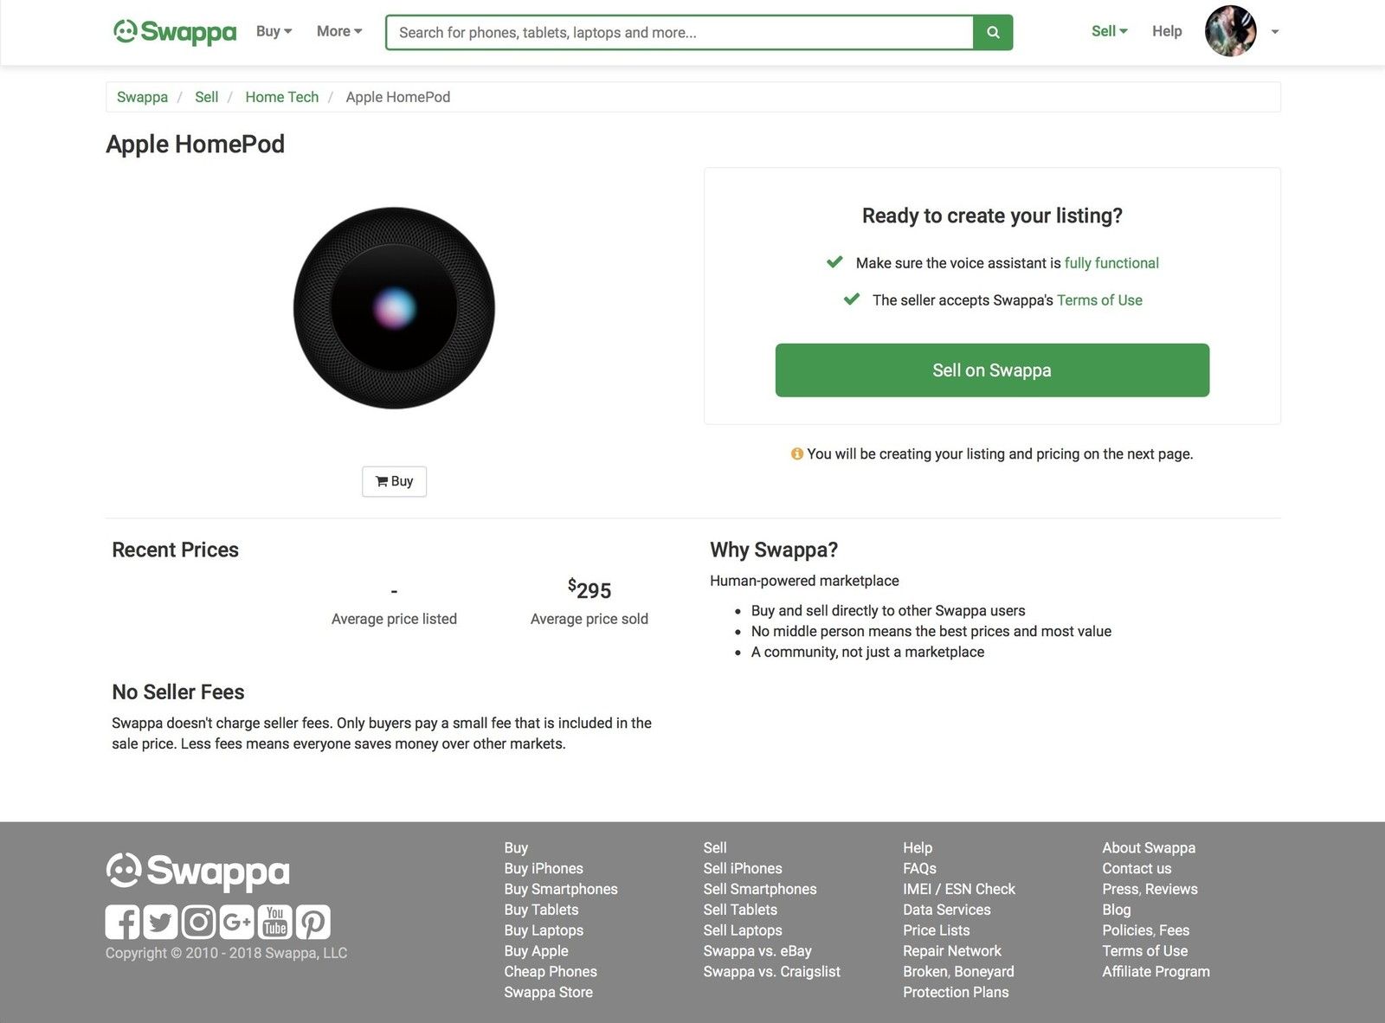Open Swappa's Instagram icon in footer

[x=198, y=922]
